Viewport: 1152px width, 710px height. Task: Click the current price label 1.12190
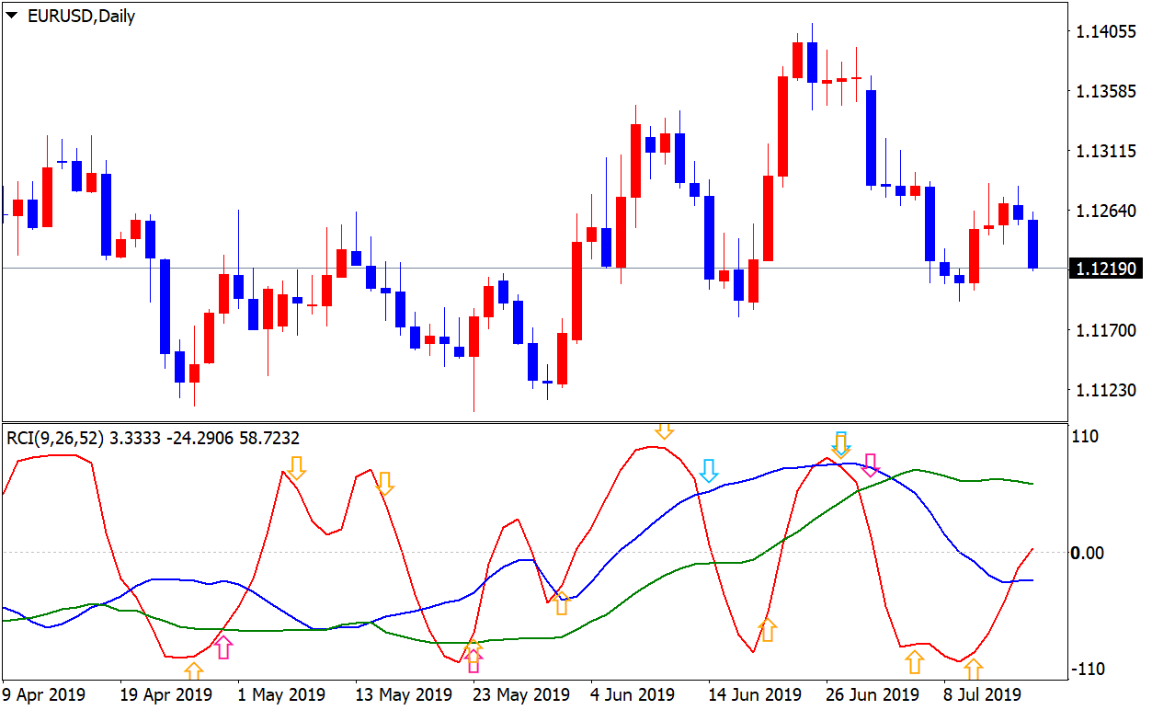[1108, 269]
